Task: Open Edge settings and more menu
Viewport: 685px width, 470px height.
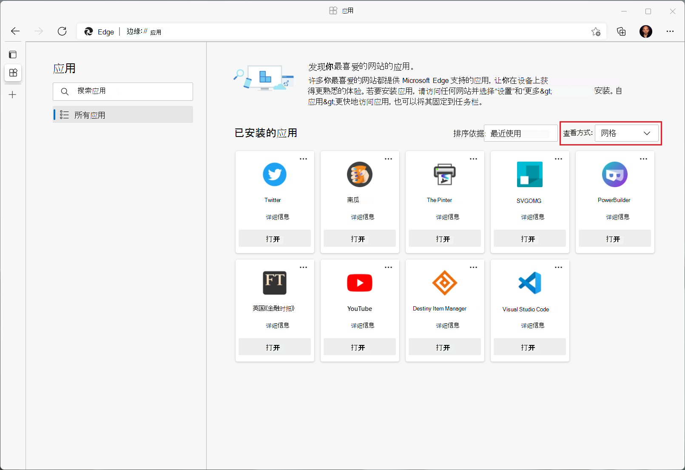Action: 670,31
